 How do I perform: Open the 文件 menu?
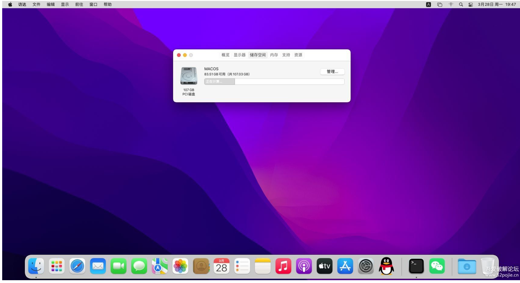[x=37, y=4]
